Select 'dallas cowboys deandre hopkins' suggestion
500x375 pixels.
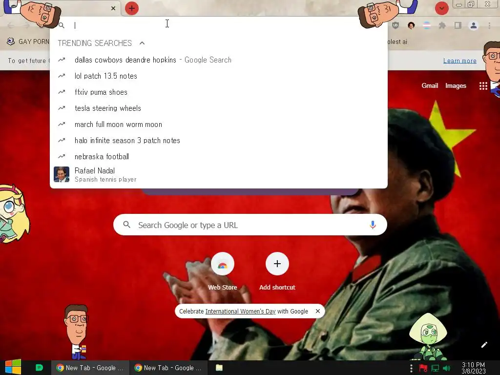[219, 60]
